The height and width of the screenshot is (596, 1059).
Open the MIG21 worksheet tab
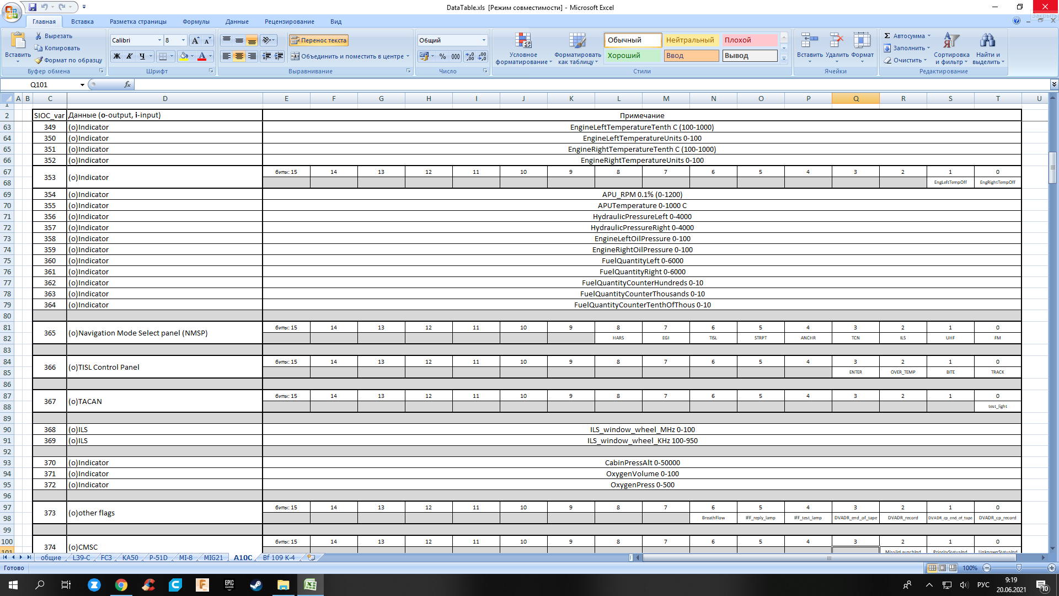(213, 558)
